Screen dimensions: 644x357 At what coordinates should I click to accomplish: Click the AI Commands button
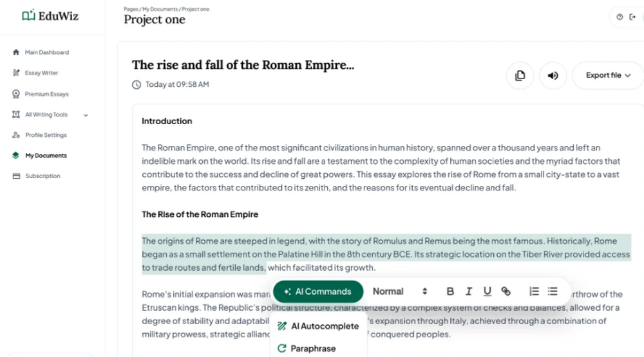318,291
